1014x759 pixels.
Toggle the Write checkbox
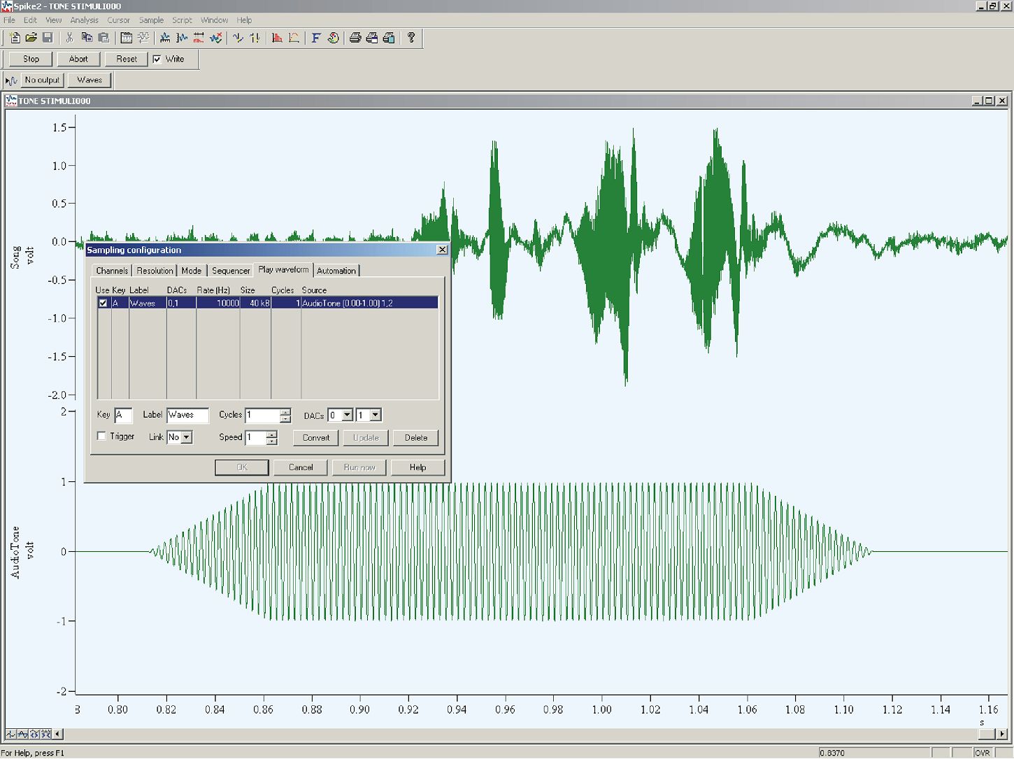(158, 59)
